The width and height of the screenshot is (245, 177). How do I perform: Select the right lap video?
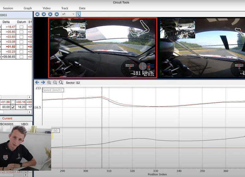coord(202,48)
